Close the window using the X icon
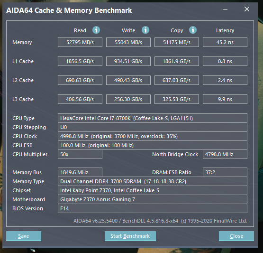263x253 pixels. pyautogui.click(x=247, y=9)
